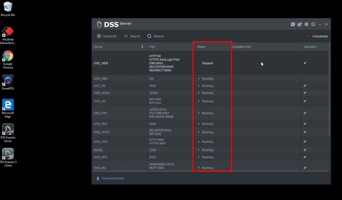Image resolution: width=342 pixels, height=200 pixels.
Task: Select the DSS_OSS server name
Action: coord(100,142)
